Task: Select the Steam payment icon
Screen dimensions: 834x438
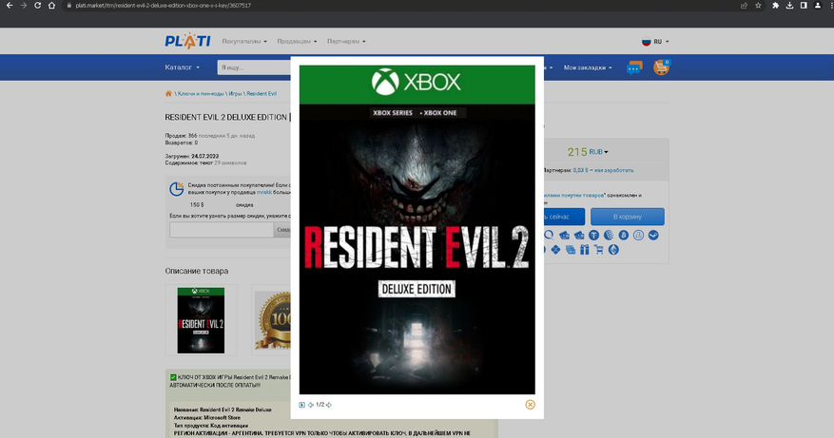Action: pyautogui.click(x=653, y=235)
